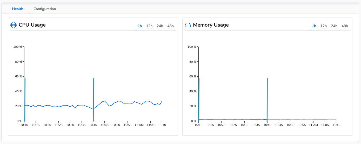The width and height of the screenshot is (361, 144).
Task: Click the 20 % axis label in CPU chart
Action: [18, 106]
